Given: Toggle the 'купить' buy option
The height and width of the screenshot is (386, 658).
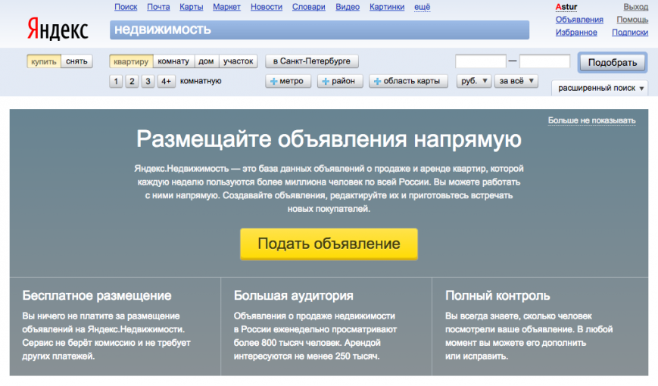Looking at the screenshot, I should [43, 61].
